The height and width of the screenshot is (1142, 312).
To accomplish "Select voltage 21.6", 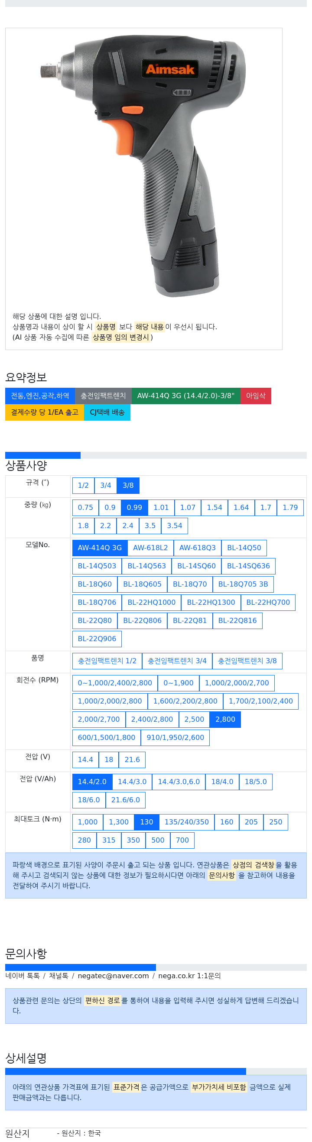I will click(x=132, y=760).
